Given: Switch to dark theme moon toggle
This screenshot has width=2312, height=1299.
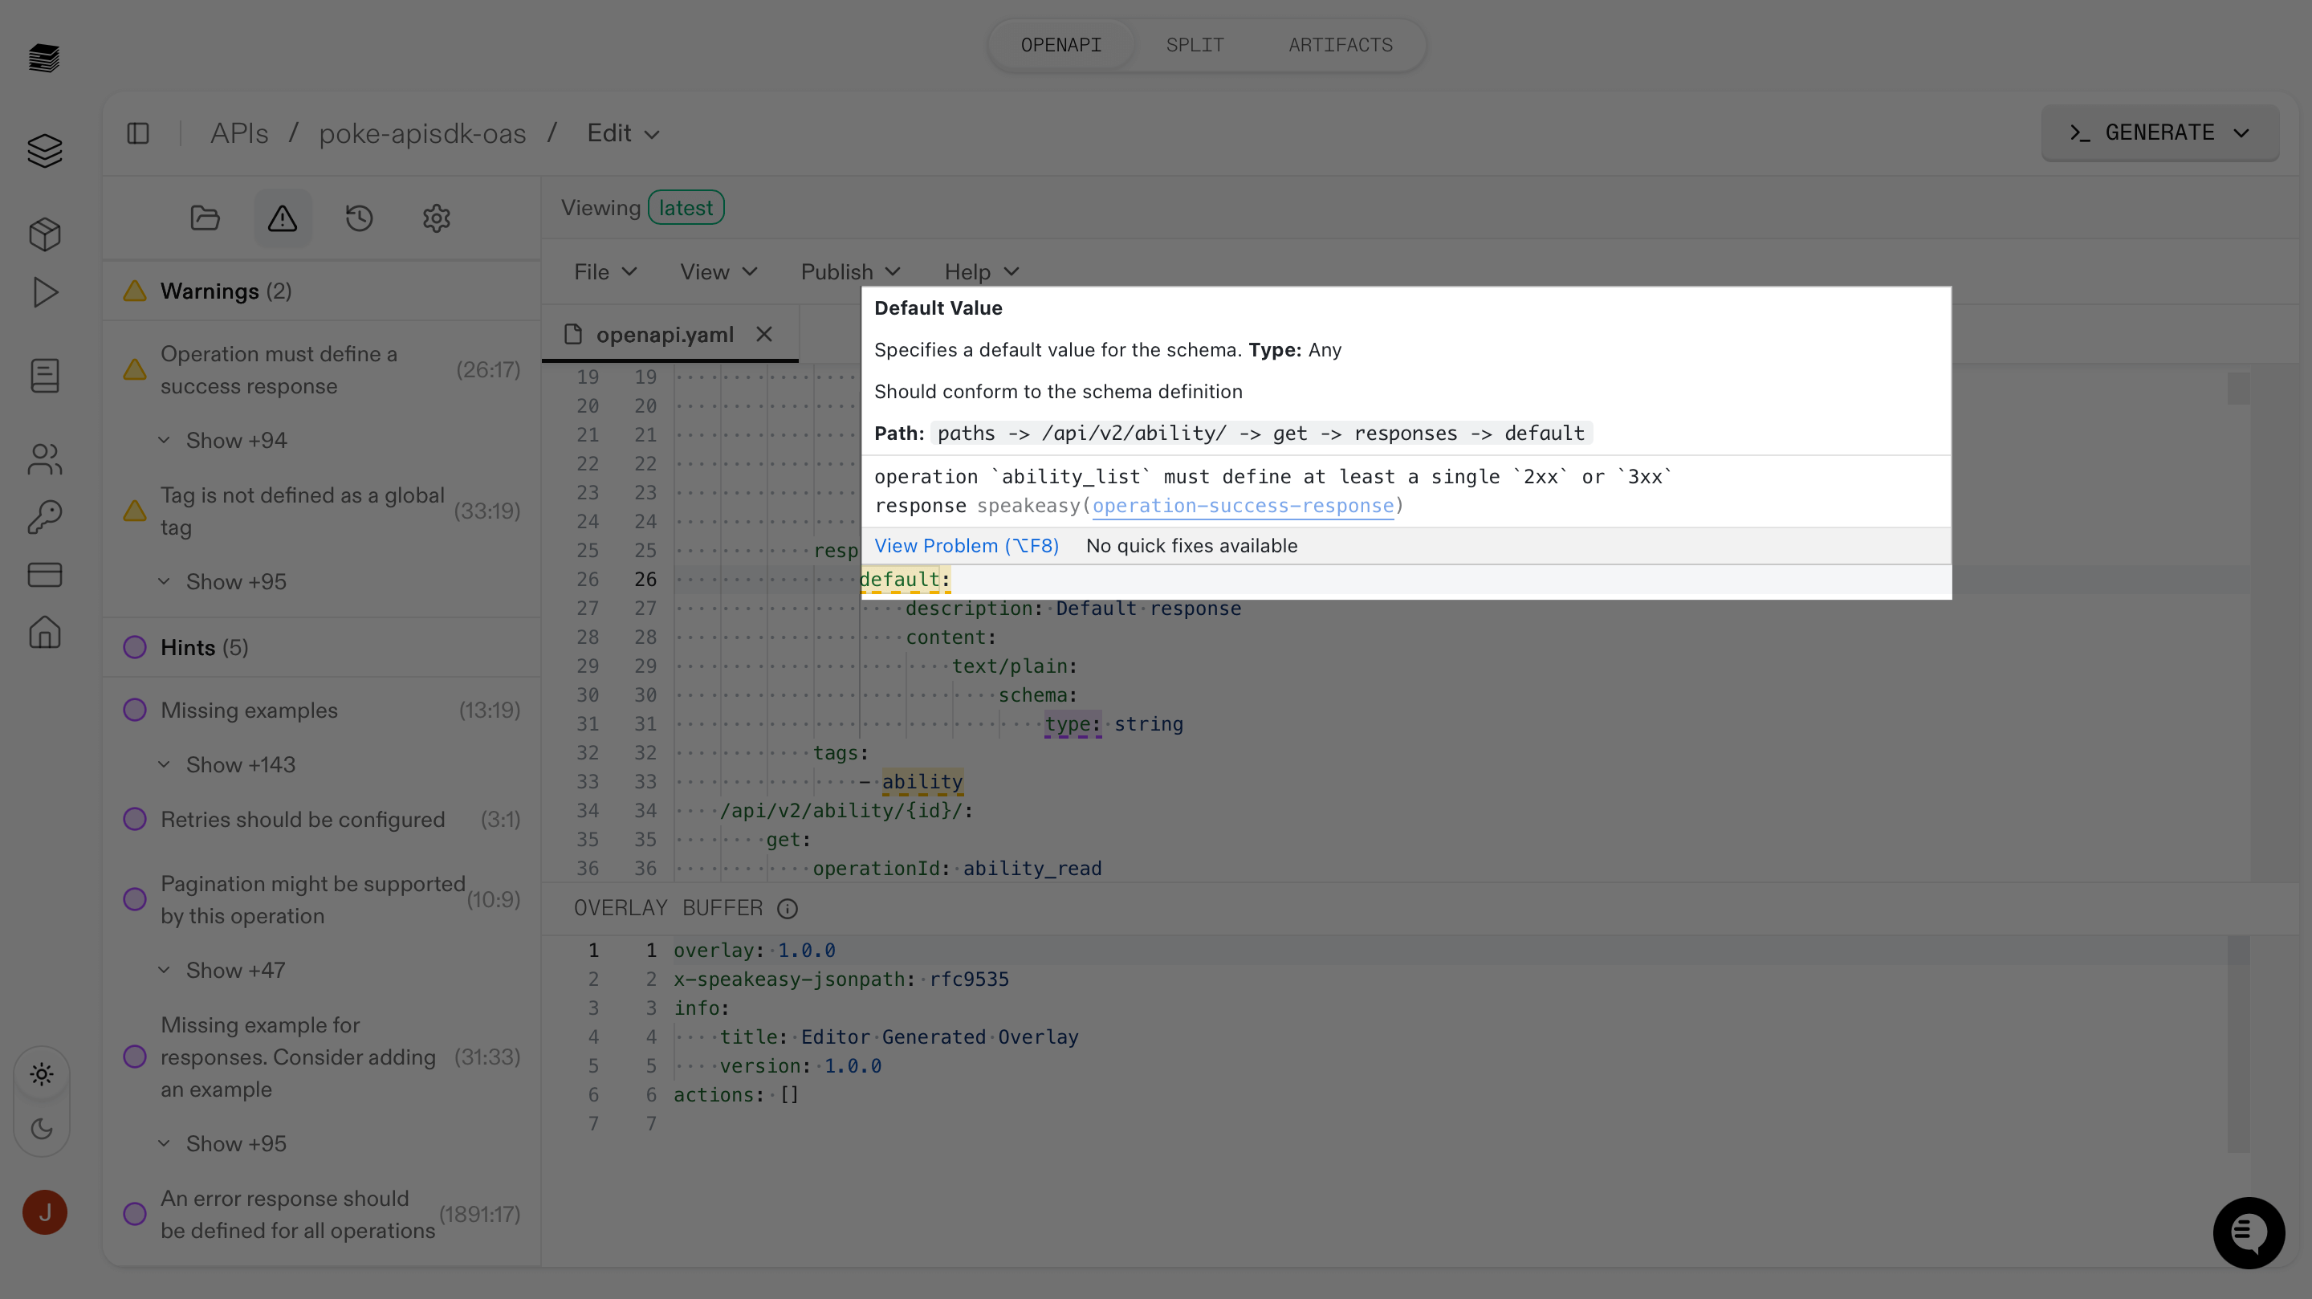Looking at the screenshot, I should tap(41, 1129).
